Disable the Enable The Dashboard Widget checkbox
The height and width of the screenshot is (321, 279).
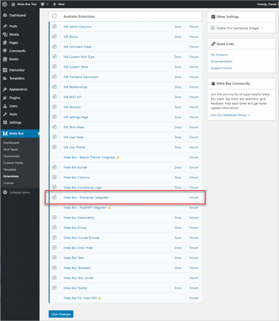click(213, 28)
